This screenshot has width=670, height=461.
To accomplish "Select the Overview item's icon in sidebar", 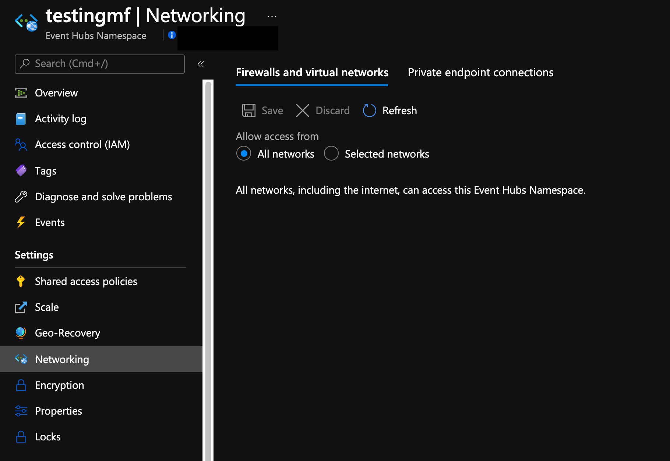I will coord(21,93).
